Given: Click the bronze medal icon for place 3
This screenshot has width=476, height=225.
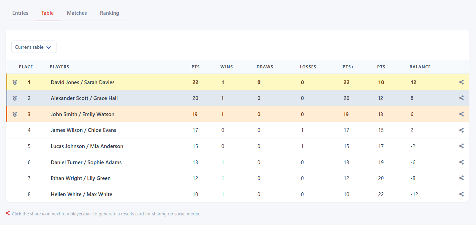Looking at the screenshot, I should point(15,114).
